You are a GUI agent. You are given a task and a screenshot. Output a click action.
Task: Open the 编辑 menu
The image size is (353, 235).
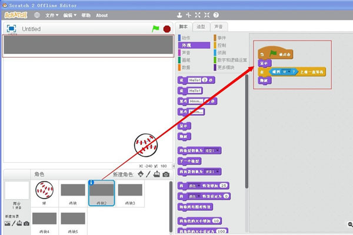click(x=69, y=15)
